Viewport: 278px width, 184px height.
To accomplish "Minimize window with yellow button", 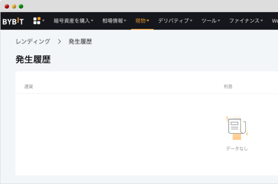I will [x=14, y=7].
